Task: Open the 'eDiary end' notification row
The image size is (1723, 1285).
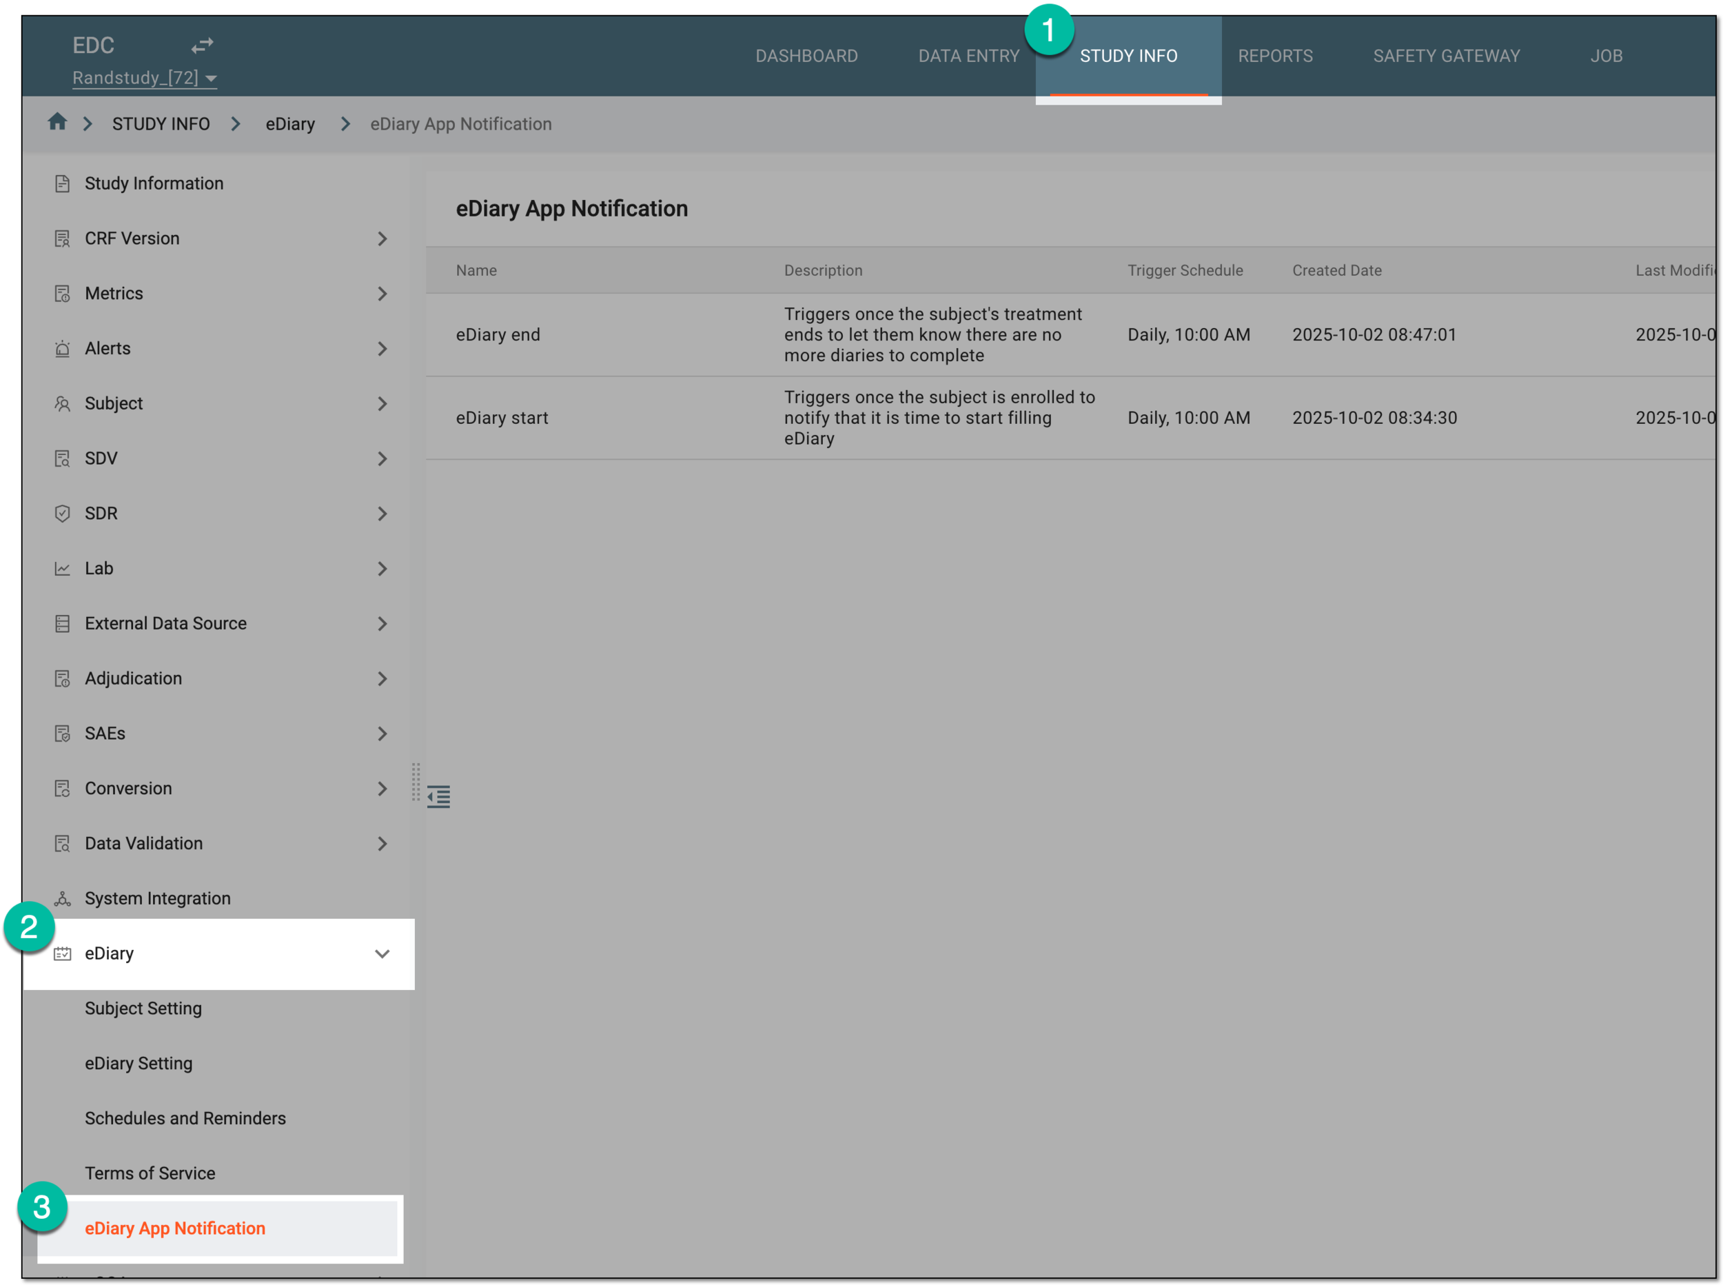Action: point(1070,334)
